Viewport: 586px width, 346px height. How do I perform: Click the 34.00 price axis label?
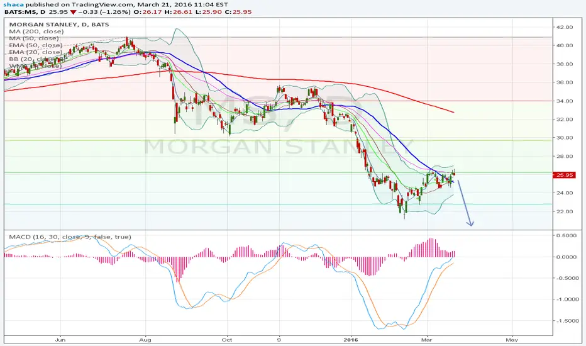coord(565,101)
